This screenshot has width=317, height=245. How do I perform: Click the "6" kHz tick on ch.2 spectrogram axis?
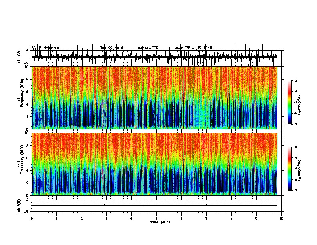coord(28,158)
